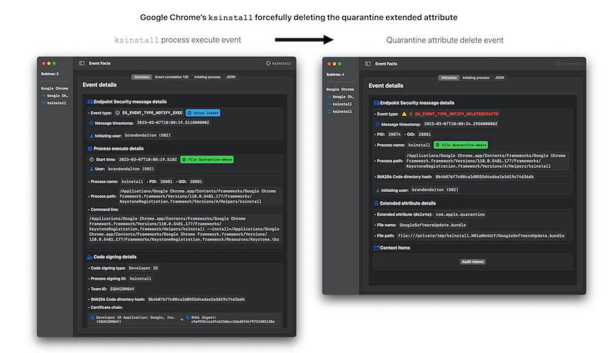Click the Audit tokens button

[472, 262]
